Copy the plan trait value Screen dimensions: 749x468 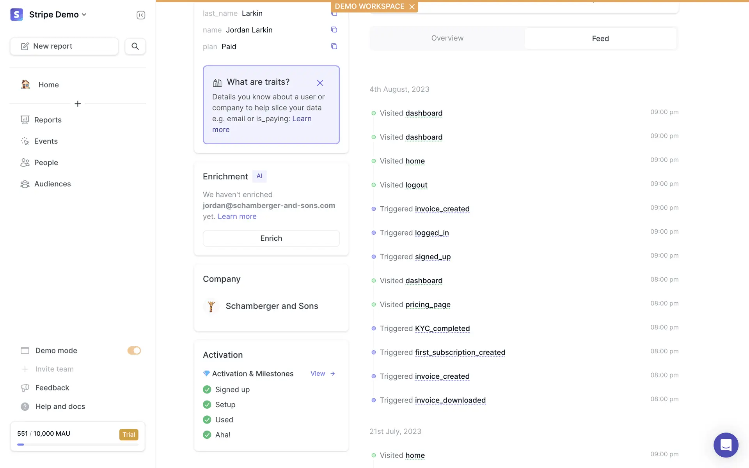(334, 46)
